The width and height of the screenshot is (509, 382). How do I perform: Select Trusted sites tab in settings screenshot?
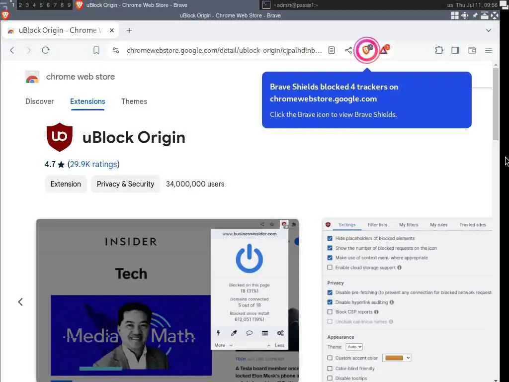[473, 224]
